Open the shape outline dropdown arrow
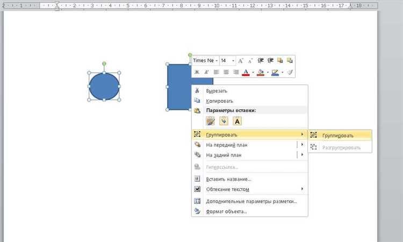This screenshot has width=403, height=242. pyautogui.click(x=282, y=72)
